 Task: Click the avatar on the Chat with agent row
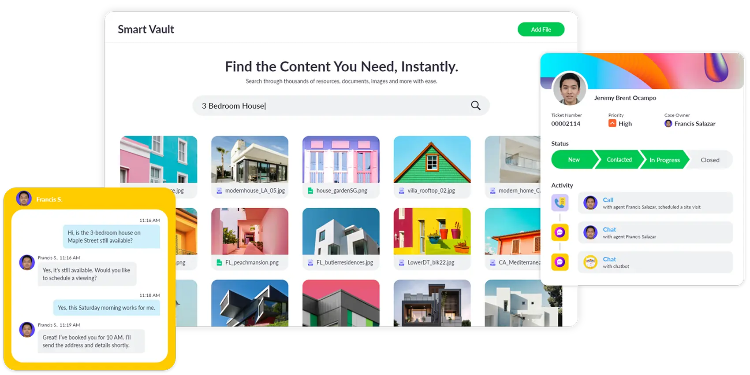[590, 232]
